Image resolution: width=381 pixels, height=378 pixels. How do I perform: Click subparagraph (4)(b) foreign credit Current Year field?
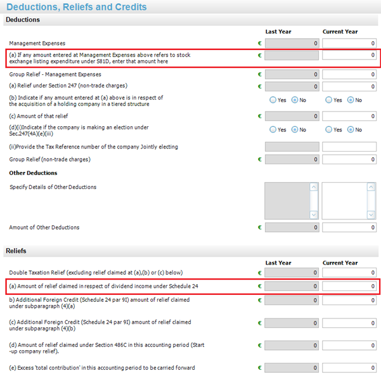pos(349,323)
